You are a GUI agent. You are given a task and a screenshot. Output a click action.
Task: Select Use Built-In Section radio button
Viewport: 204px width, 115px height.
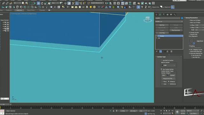coord(162,60)
